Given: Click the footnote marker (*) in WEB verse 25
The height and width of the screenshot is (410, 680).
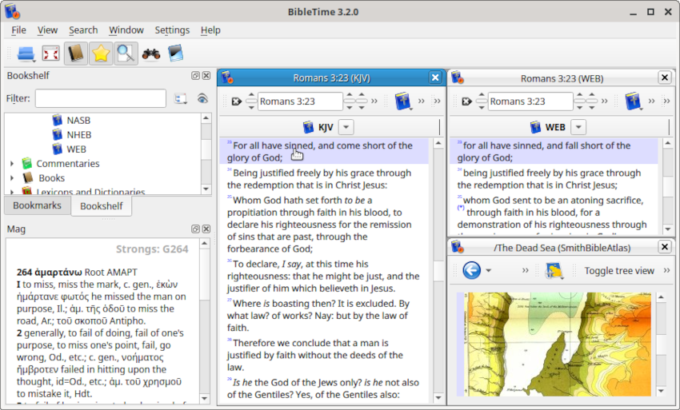Looking at the screenshot, I should (x=461, y=208).
